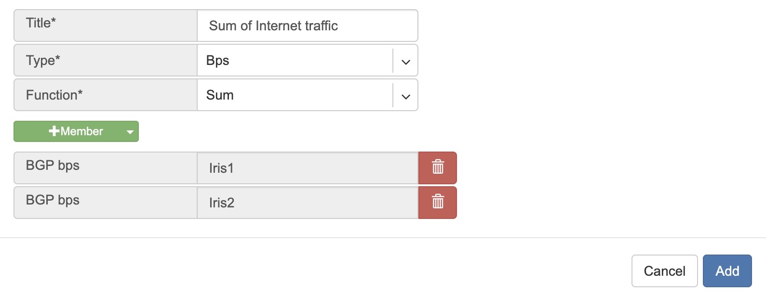The image size is (766, 294).
Task: Delete the Iris1 member row
Action: point(437,167)
